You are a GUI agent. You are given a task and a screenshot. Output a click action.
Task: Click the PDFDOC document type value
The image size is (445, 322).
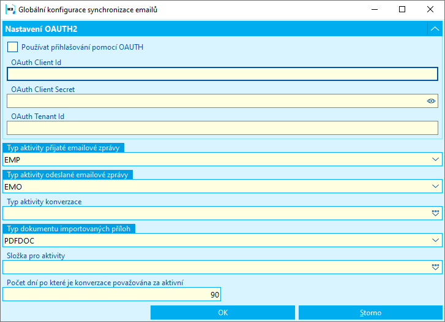point(20,241)
